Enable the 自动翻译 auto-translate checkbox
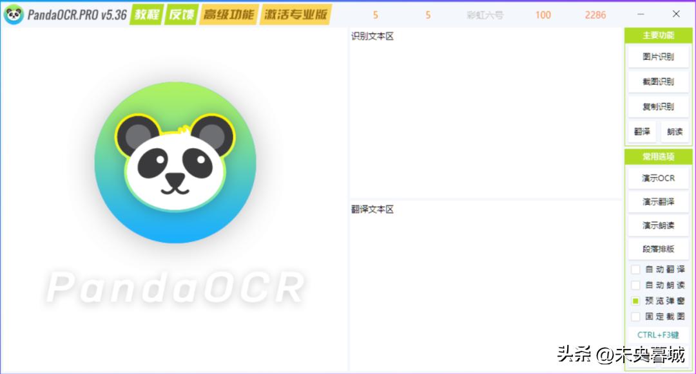 click(635, 270)
